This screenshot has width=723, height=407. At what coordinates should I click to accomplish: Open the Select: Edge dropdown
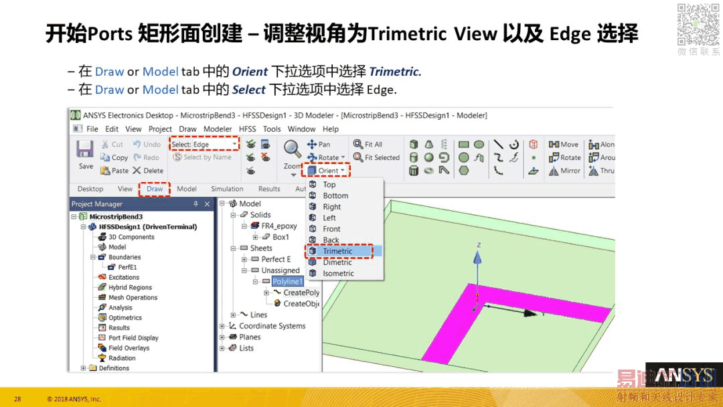tap(204, 145)
